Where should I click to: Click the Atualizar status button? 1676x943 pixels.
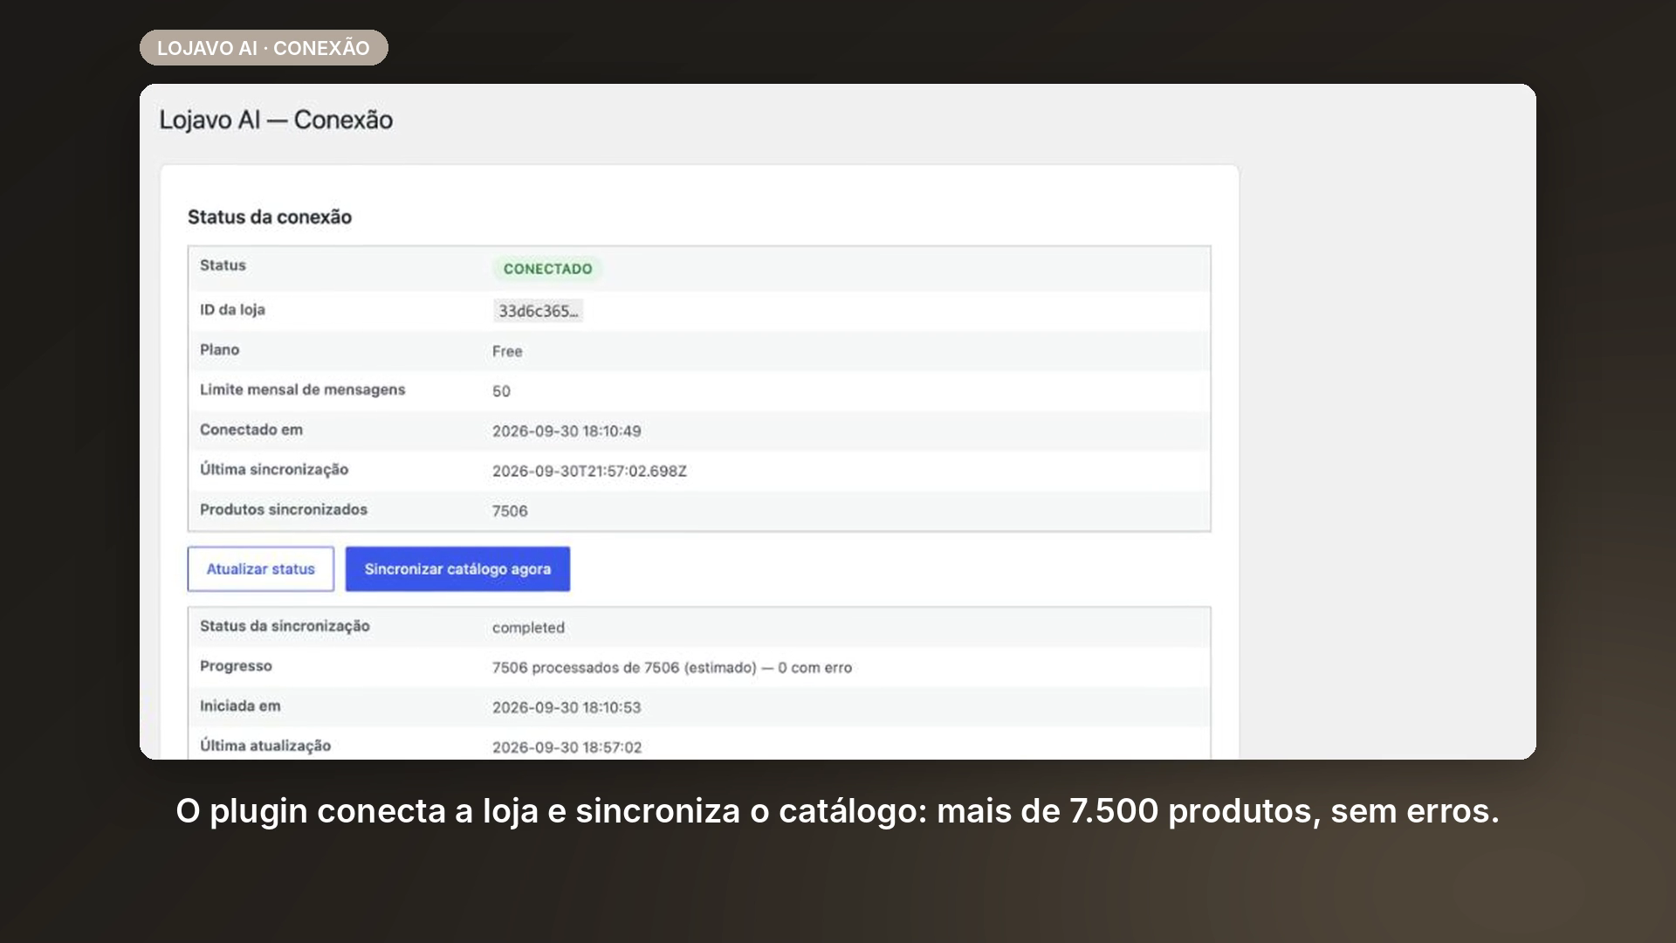(x=260, y=568)
